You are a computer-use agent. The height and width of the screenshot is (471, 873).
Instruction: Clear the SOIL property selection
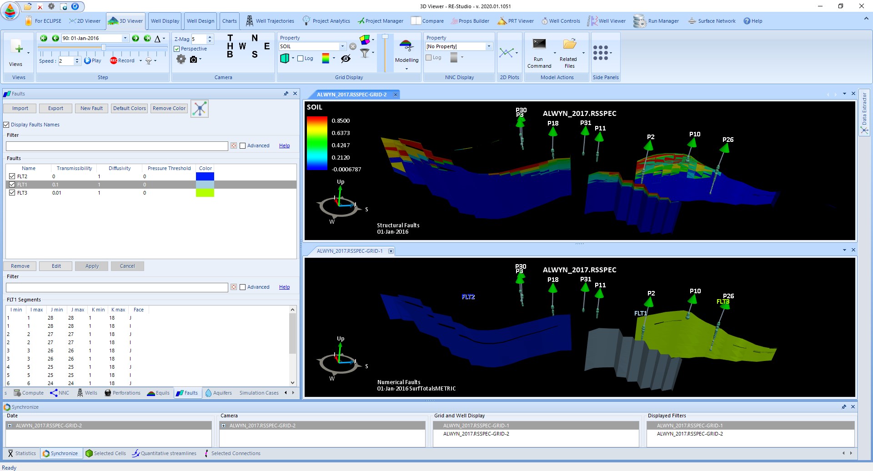[x=352, y=46]
